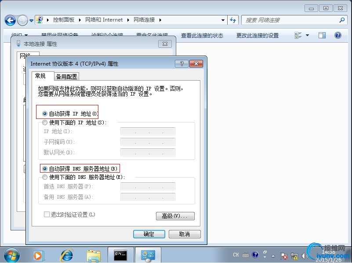Open Windows Media Player from taskbar

coord(38,256)
